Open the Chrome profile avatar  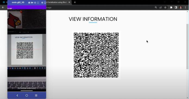(x=181, y=8)
